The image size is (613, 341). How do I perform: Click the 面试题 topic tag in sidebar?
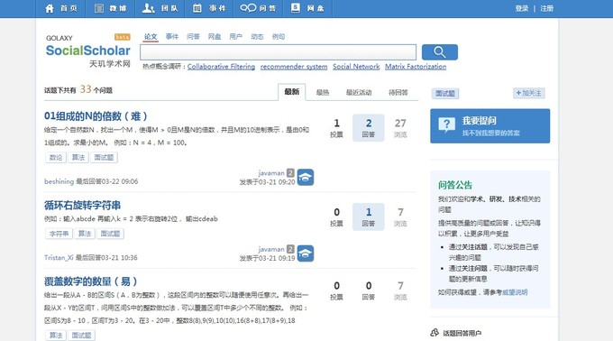click(x=445, y=94)
